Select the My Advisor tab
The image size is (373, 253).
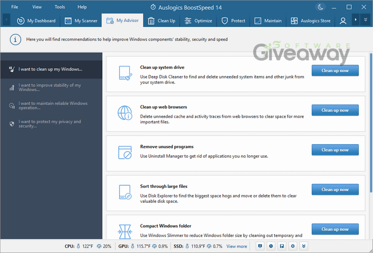122,20
